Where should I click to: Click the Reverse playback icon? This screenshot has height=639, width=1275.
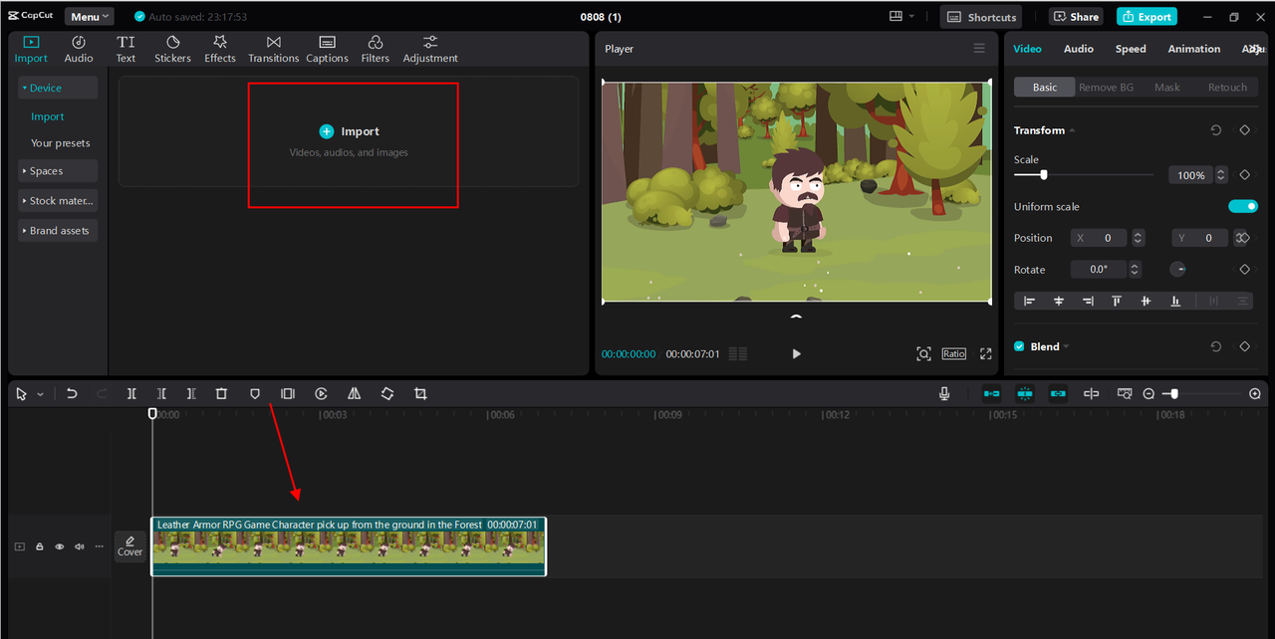click(321, 394)
